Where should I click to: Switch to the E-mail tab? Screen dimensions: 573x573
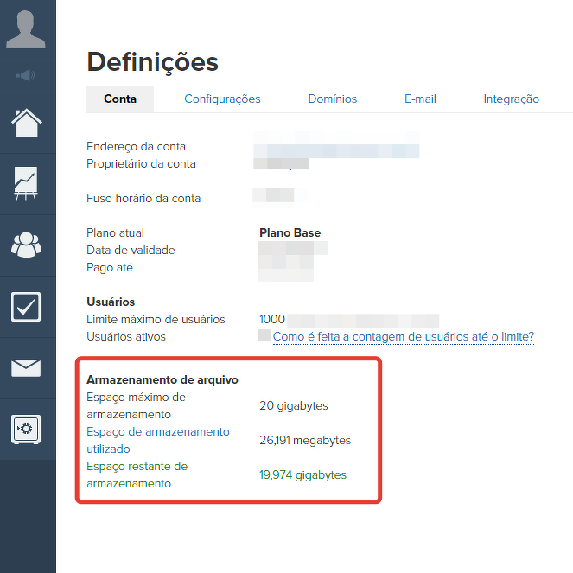point(420,99)
